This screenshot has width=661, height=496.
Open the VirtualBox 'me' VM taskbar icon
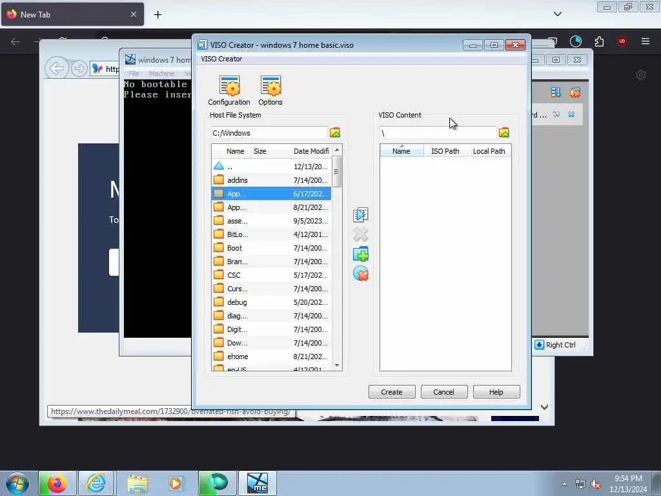tap(258, 484)
